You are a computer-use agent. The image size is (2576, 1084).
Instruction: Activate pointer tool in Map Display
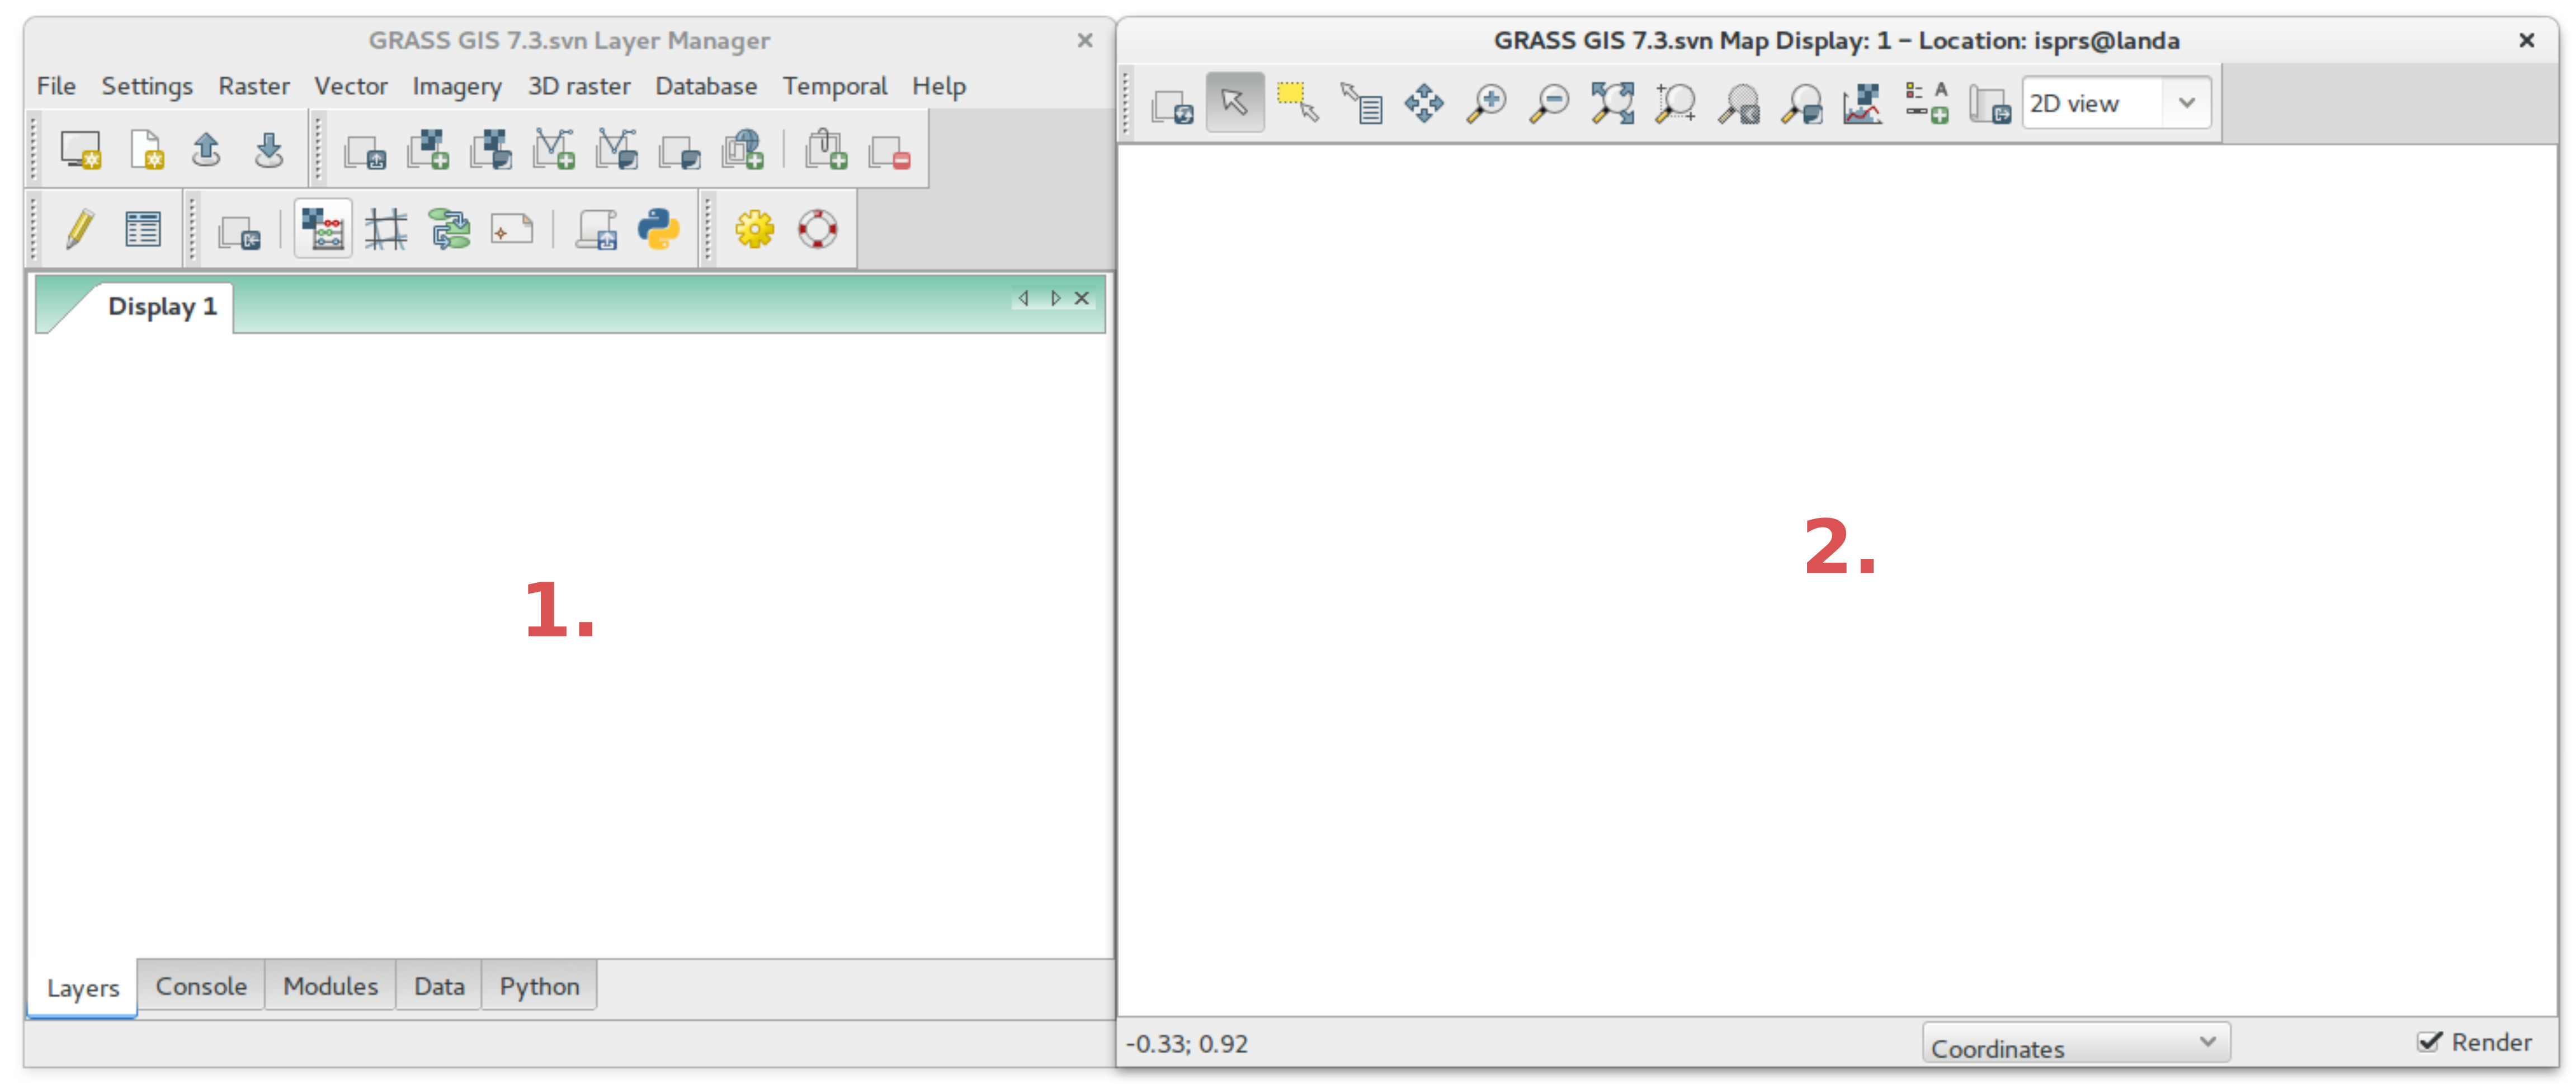[1235, 102]
